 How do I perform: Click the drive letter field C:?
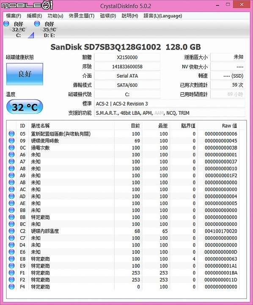point(127,94)
